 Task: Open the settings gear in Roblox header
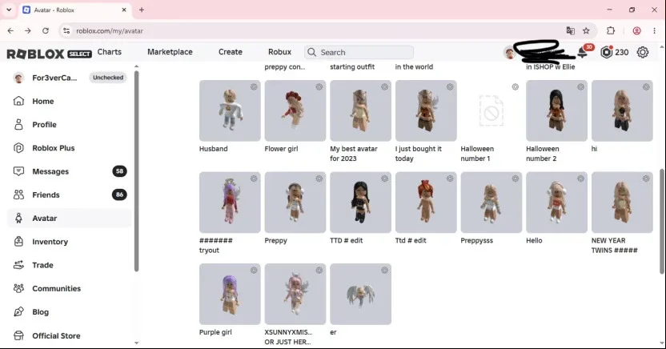(x=643, y=52)
